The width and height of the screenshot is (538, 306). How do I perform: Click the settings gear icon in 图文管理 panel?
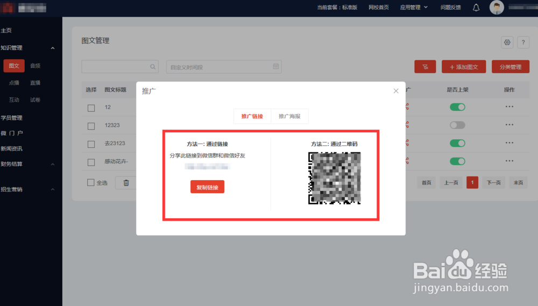507,42
